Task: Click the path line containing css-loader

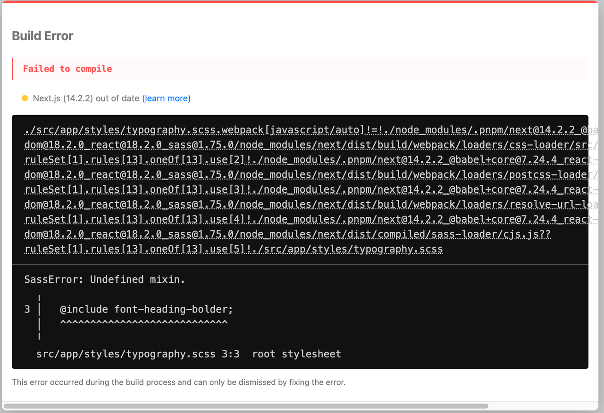Action: coord(302,145)
